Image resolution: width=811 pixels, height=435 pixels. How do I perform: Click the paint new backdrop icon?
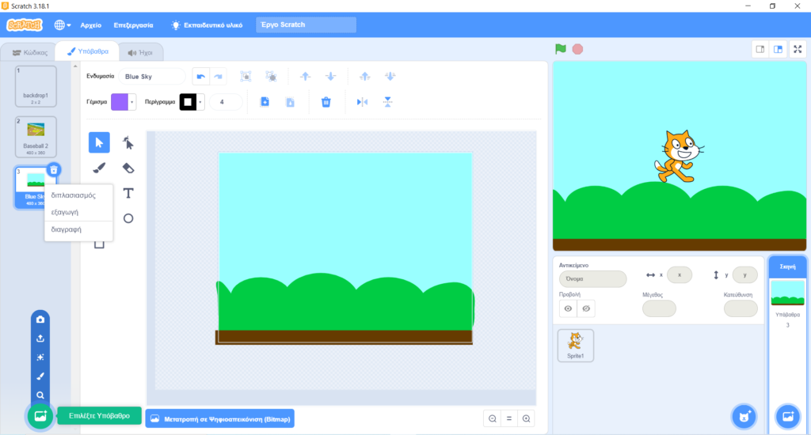[x=40, y=376]
